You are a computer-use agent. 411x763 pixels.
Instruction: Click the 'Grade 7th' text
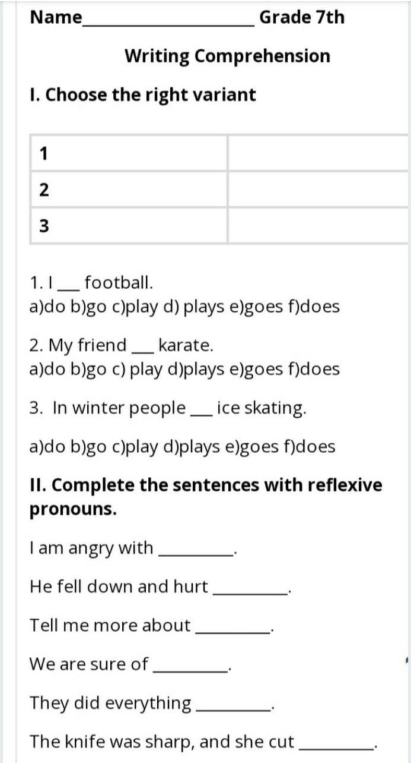click(x=302, y=17)
